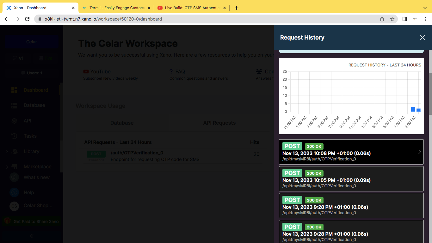The height and width of the screenshot is (243, 432).
Task: Go forward in browser history
Action: (x=17, y=19)
